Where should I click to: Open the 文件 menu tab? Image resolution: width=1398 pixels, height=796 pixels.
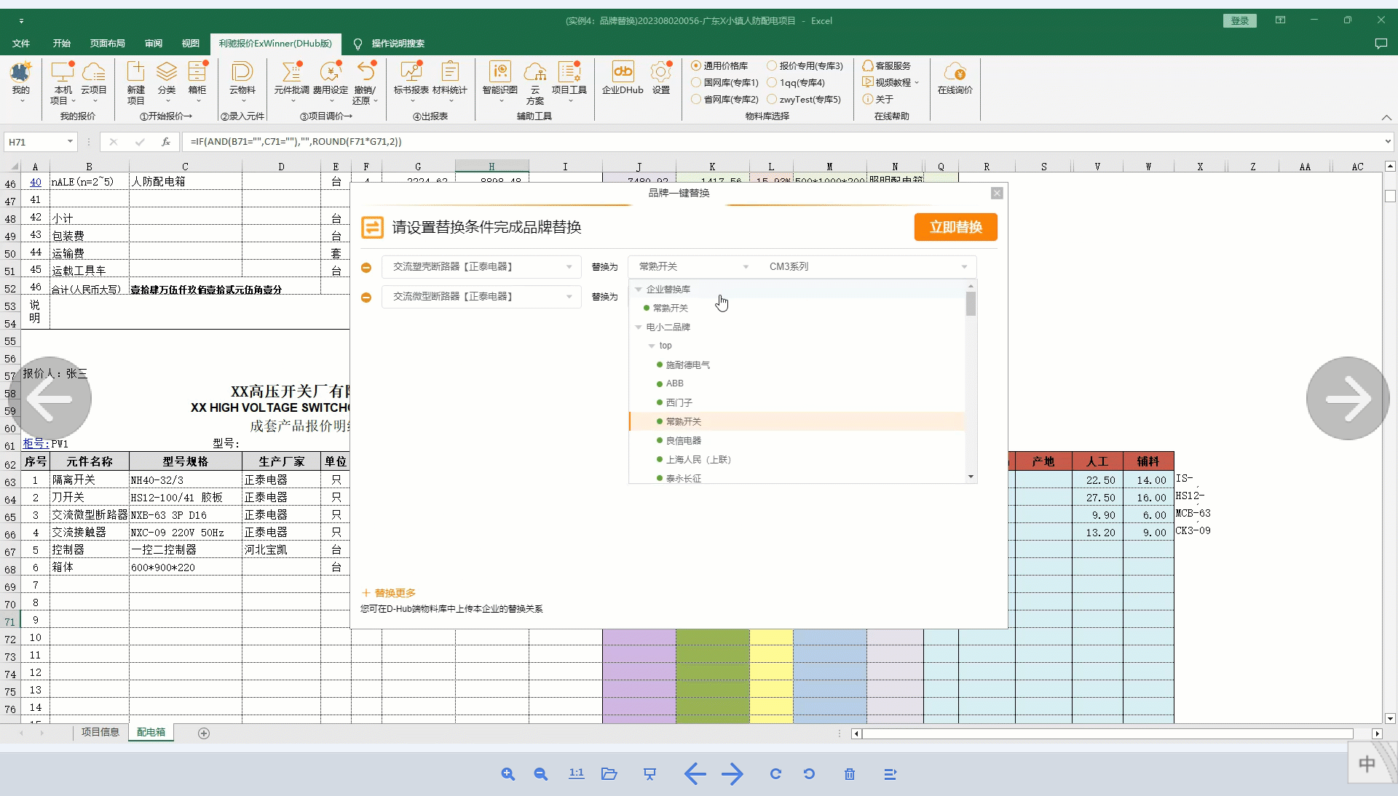[x=21, y=44]
